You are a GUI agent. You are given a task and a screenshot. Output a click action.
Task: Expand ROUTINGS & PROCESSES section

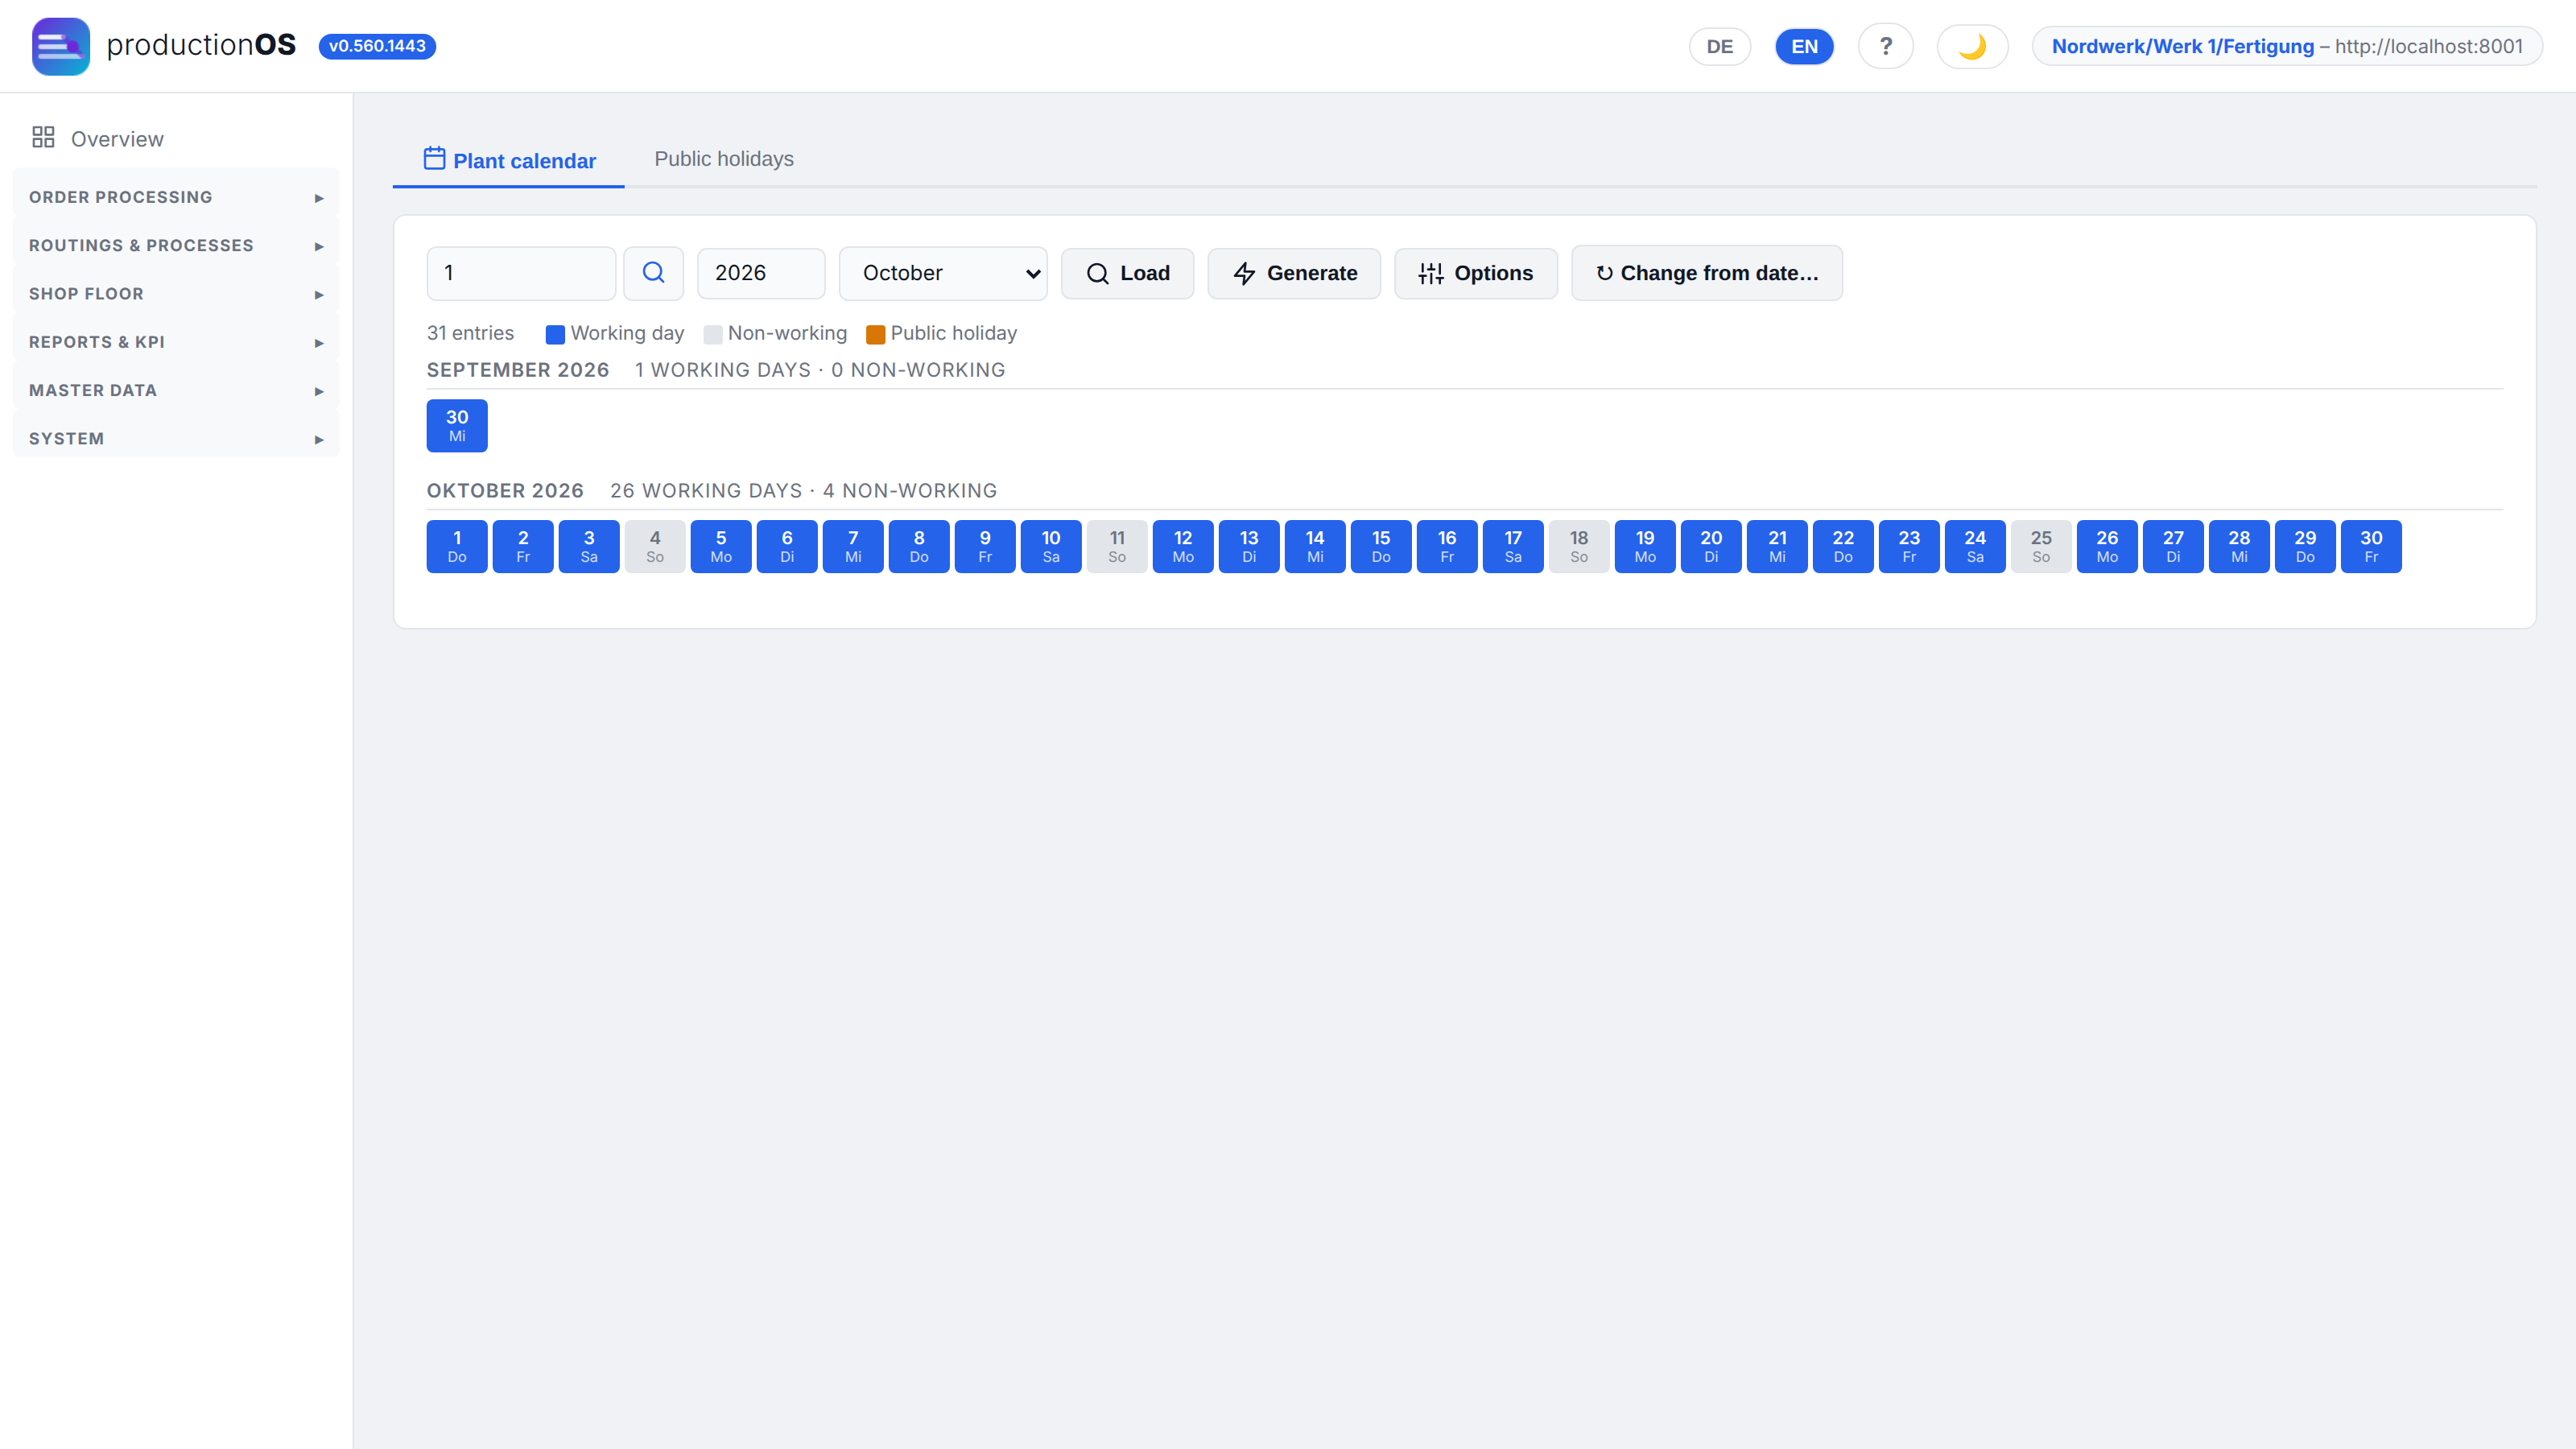coord(176,245)
